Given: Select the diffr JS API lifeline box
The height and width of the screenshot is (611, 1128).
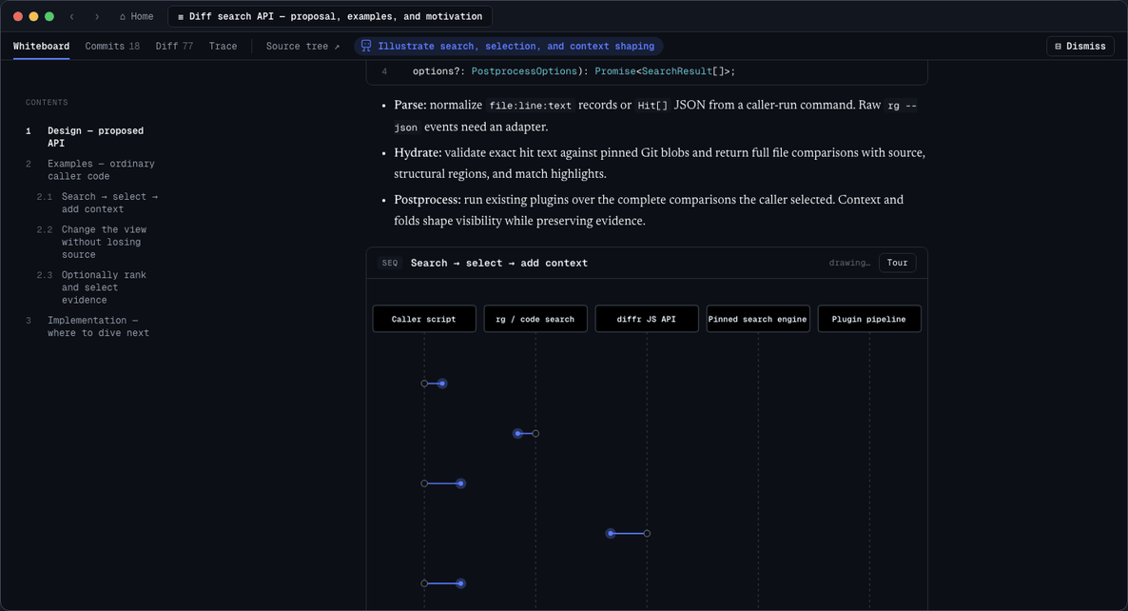Looking at the screenshot, I should tap(646, 319).
